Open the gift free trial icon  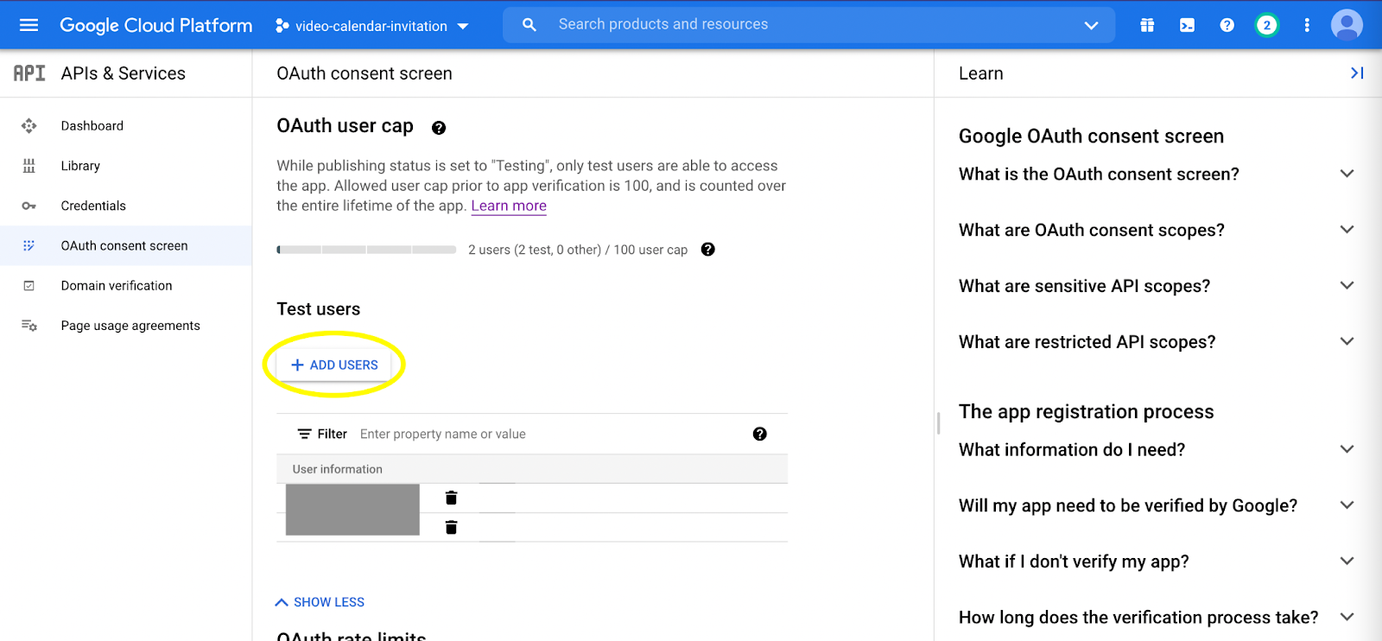(x=1147, y=25)
